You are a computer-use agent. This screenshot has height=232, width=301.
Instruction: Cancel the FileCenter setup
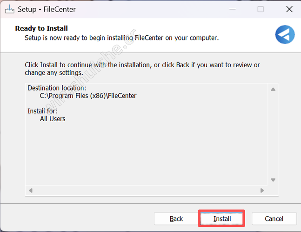(274, 219)
